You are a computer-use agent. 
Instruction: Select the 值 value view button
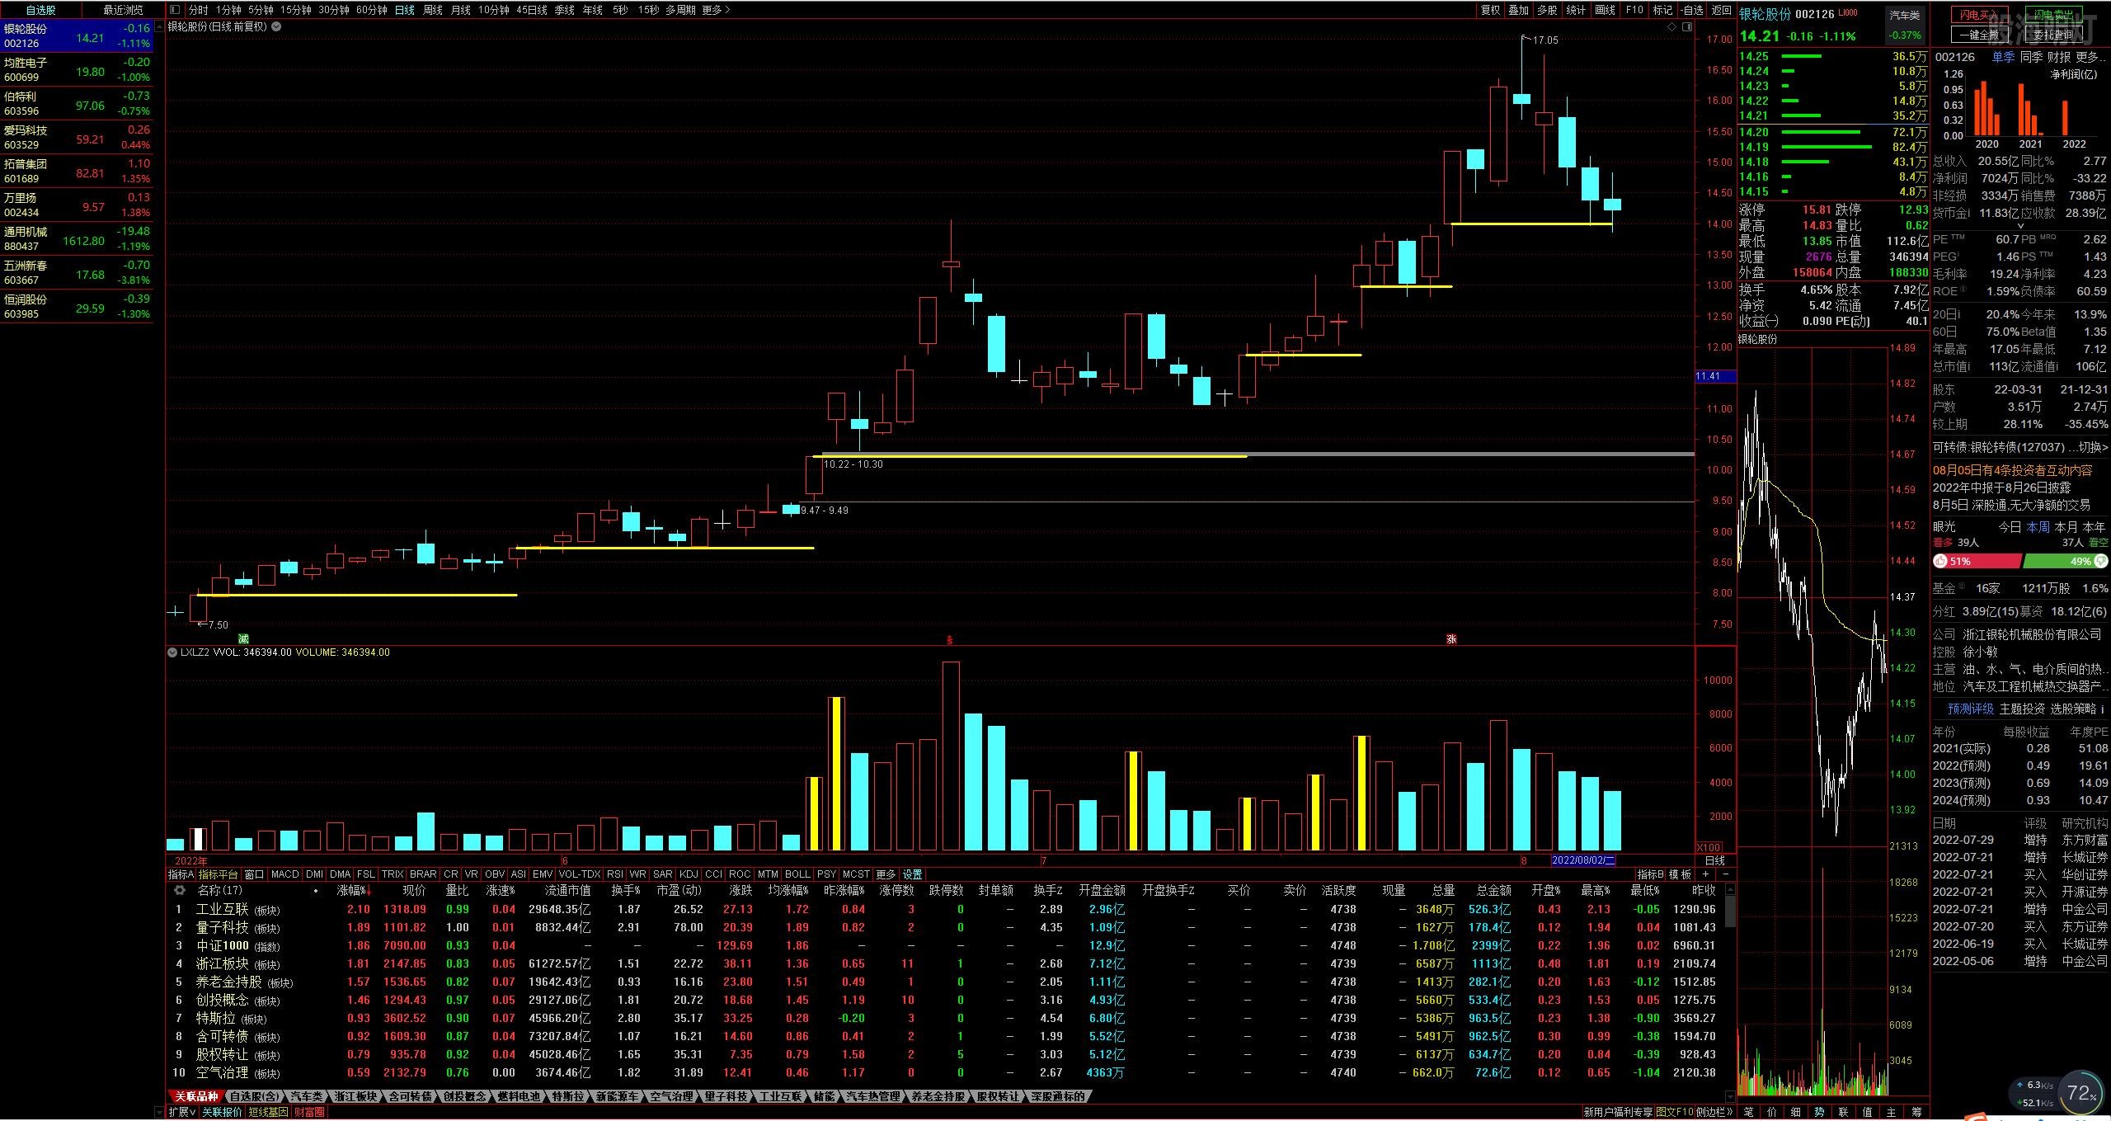(x=1868, y=1112)
